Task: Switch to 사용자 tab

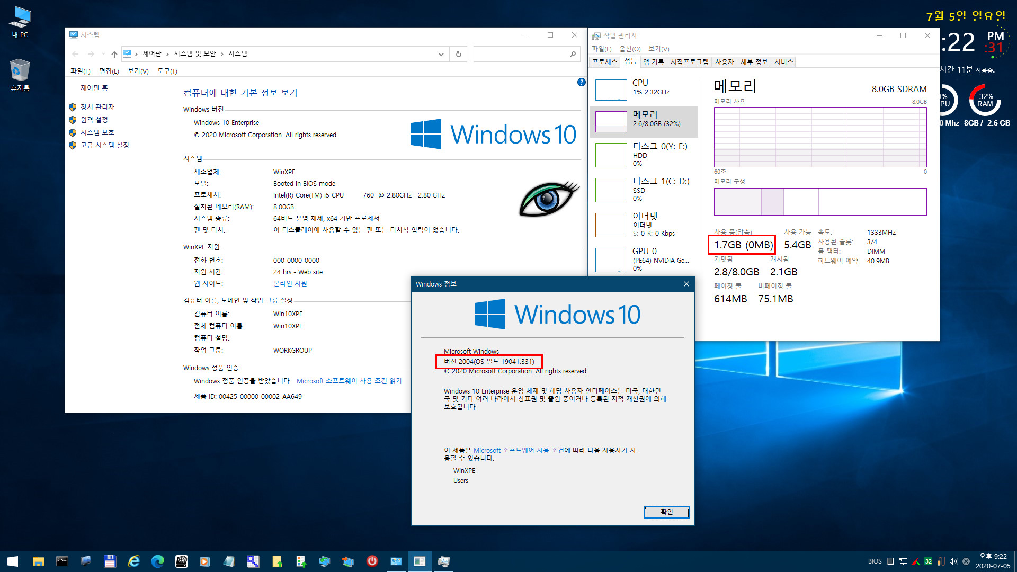Action: coord(724,62)
